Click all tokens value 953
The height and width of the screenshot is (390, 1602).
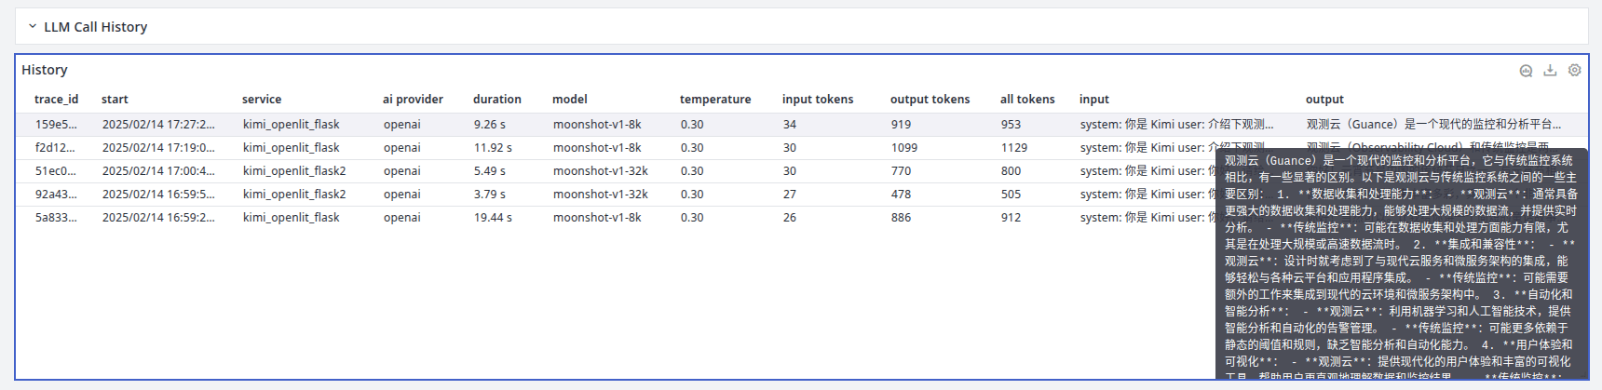[x=1011, y=125]
